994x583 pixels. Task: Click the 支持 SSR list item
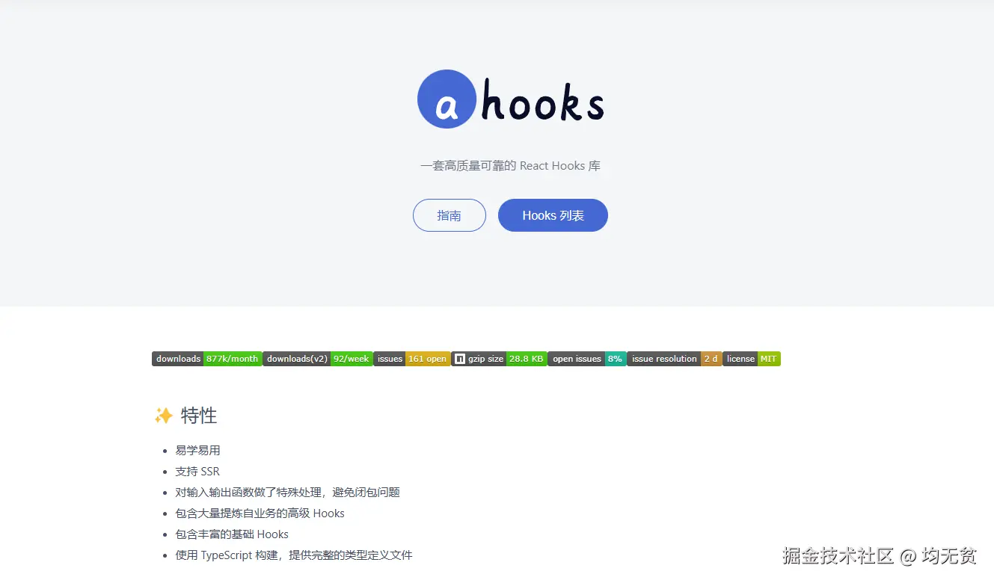pyautogui.click(x=197, y=471)
